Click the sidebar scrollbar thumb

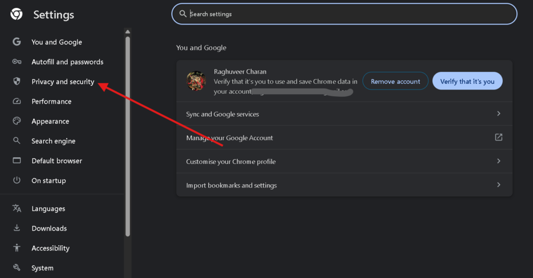click(x=128, y=136)
